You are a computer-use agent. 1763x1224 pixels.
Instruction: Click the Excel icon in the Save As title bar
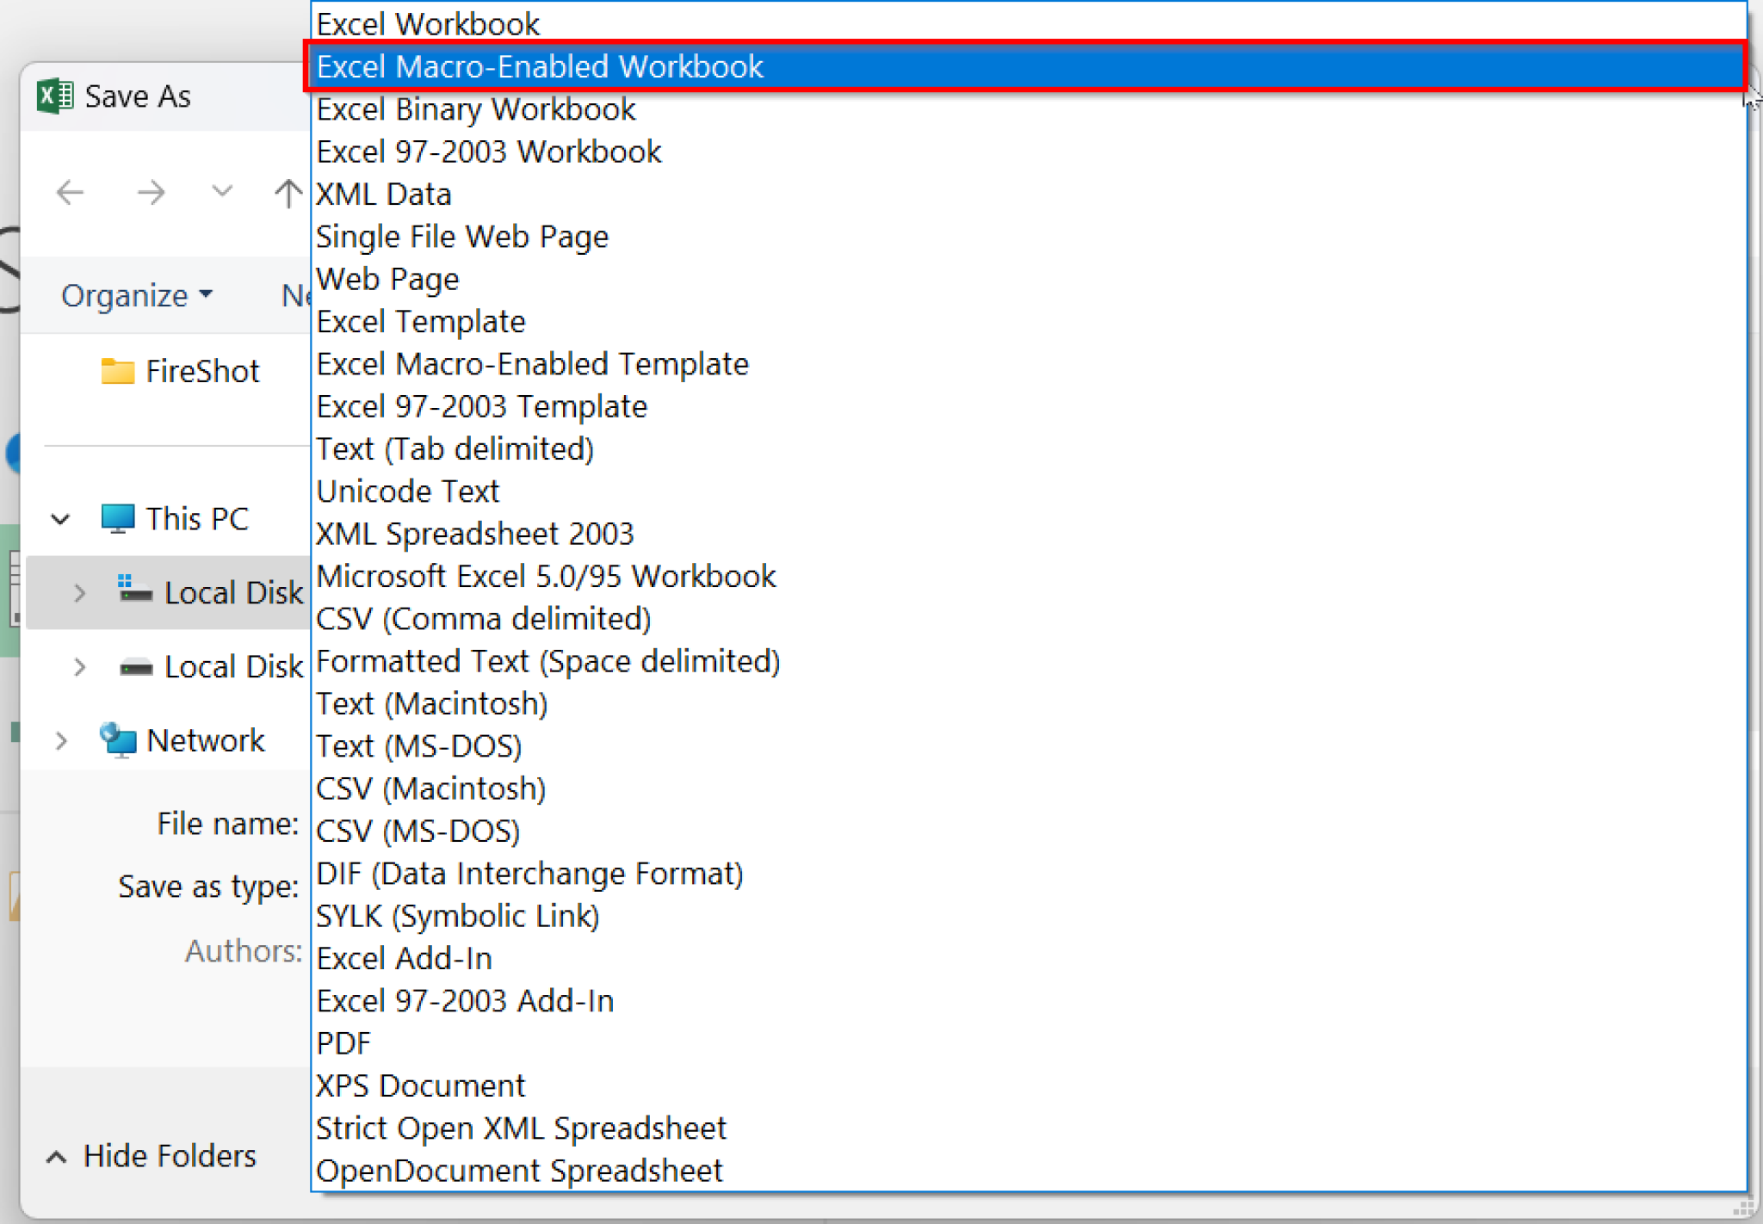[53, 96]
